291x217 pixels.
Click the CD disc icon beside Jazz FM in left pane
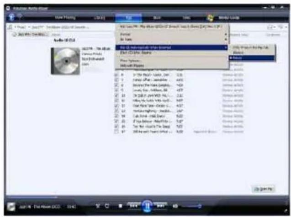(15, 35)
